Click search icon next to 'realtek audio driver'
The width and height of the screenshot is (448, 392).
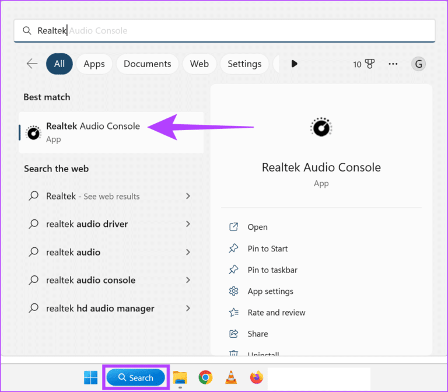click(x=34, y=224)
